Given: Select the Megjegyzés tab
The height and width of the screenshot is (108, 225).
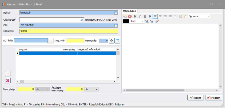Looking at the screenshot, I should [129, 10].
